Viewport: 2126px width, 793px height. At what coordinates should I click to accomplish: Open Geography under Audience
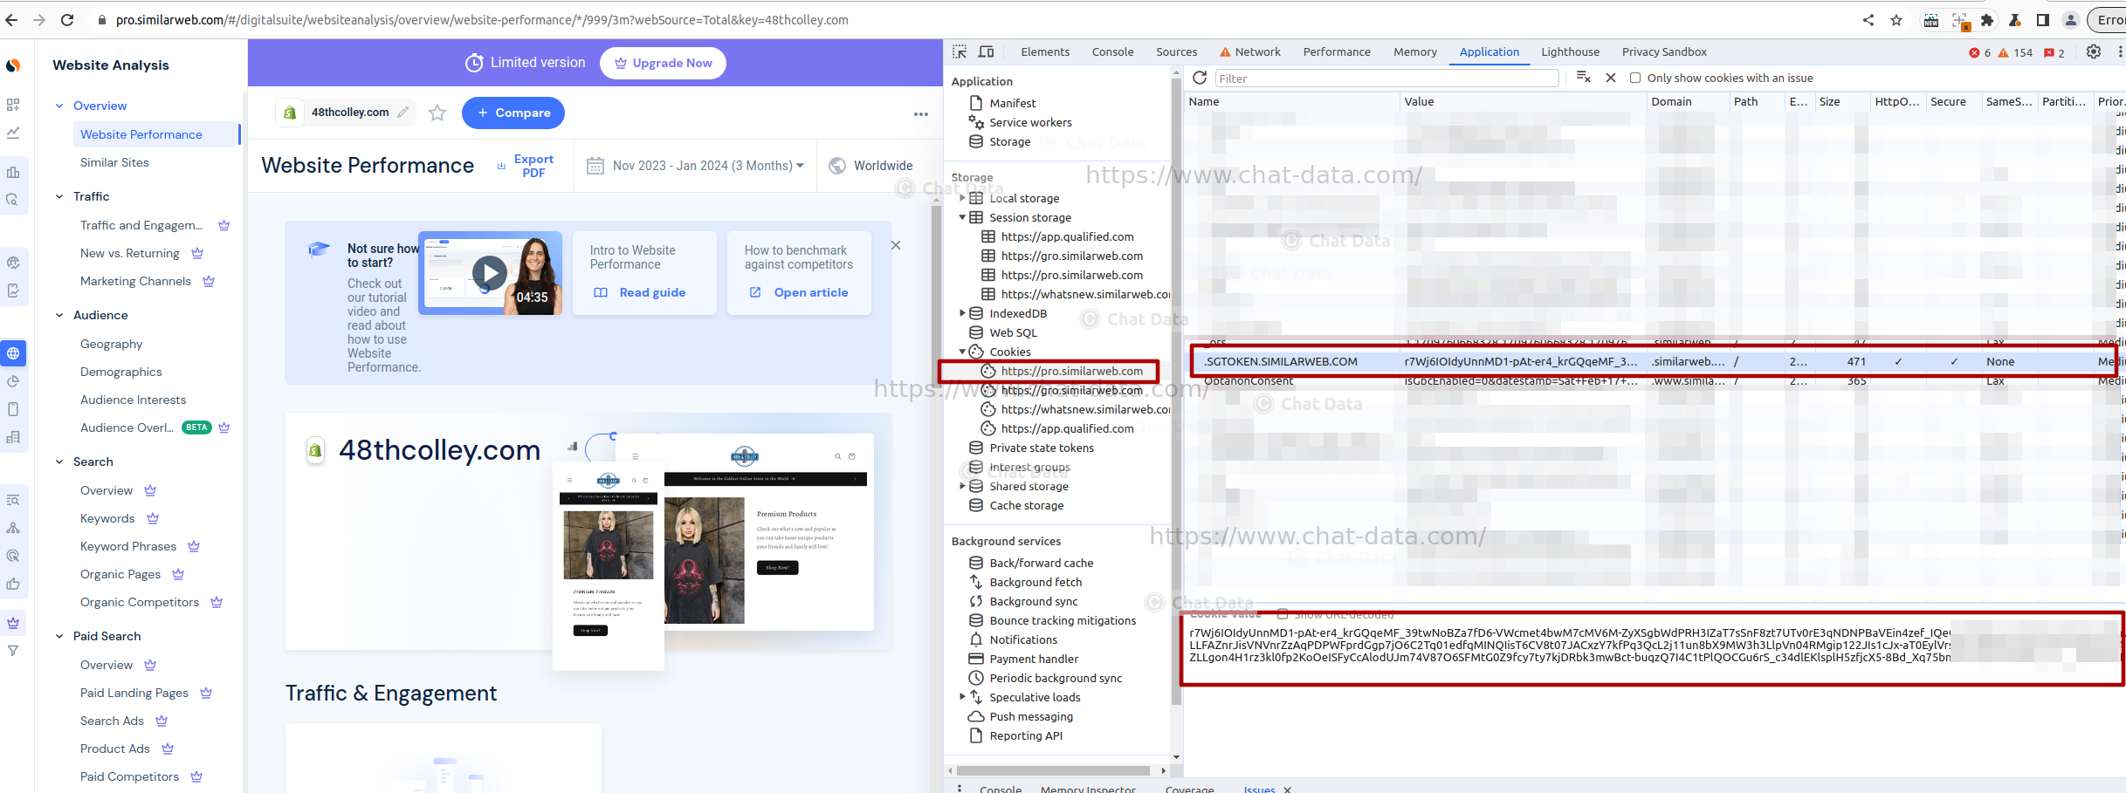(x=111, y=344)
